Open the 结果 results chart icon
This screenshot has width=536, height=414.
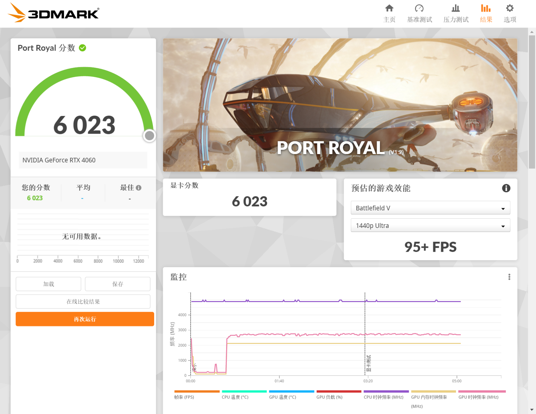coord(486,8)
